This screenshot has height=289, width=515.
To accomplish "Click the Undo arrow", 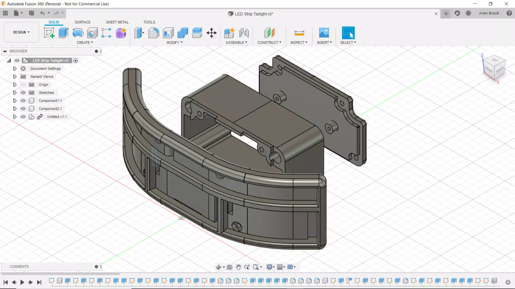I will click(x=42, y=13).
